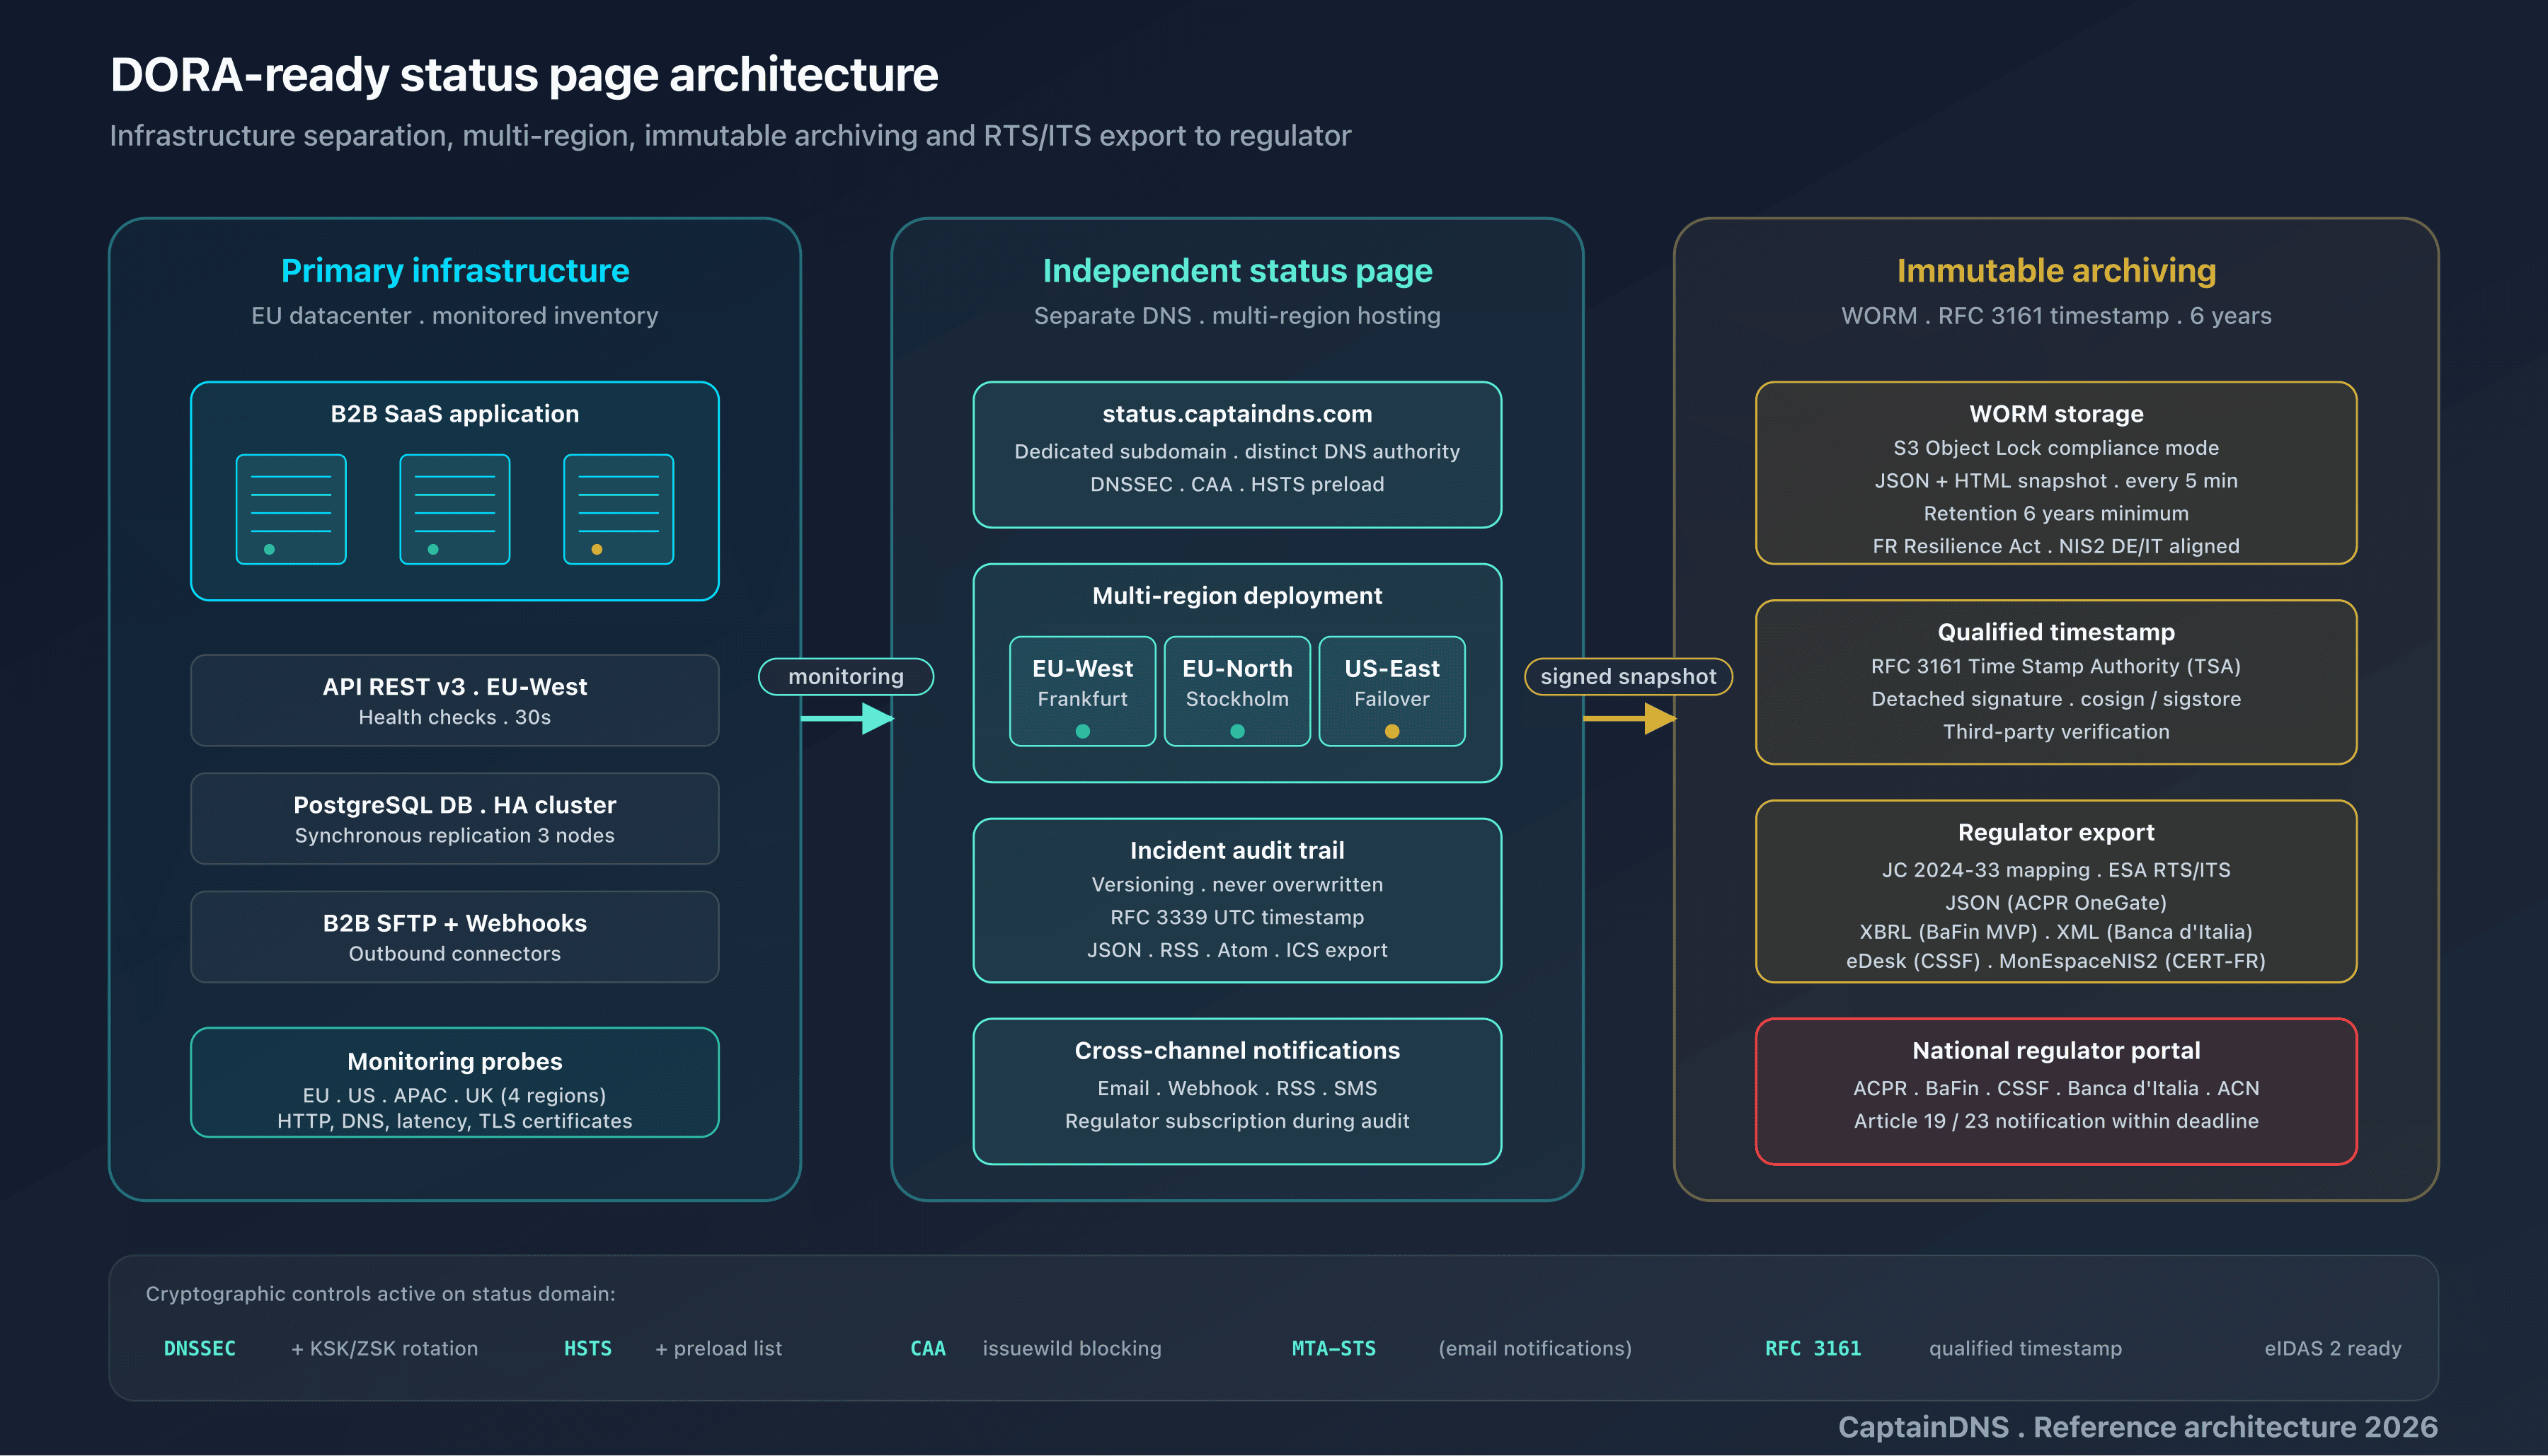The width and height of the screenshot is (2548, 1456).
Task: Click the DNSSEC label in the footer
Action: [200, 1348]
